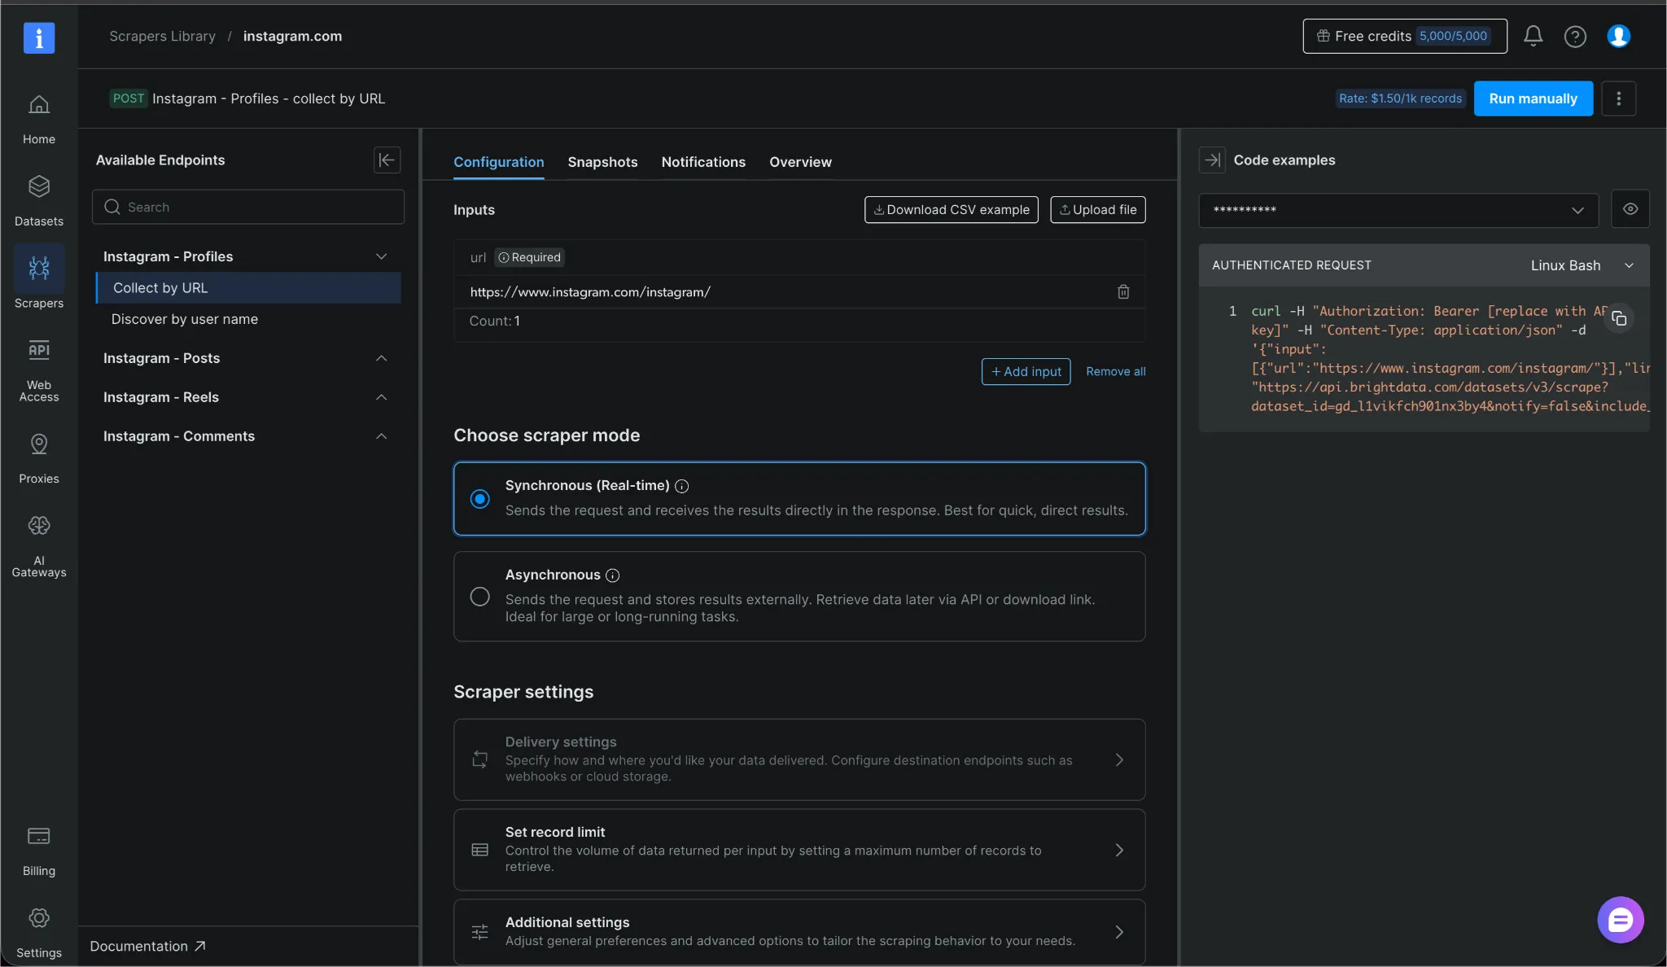Click the Remove all link
The height and width of the screenshot is (967, 1667).
1115,371
